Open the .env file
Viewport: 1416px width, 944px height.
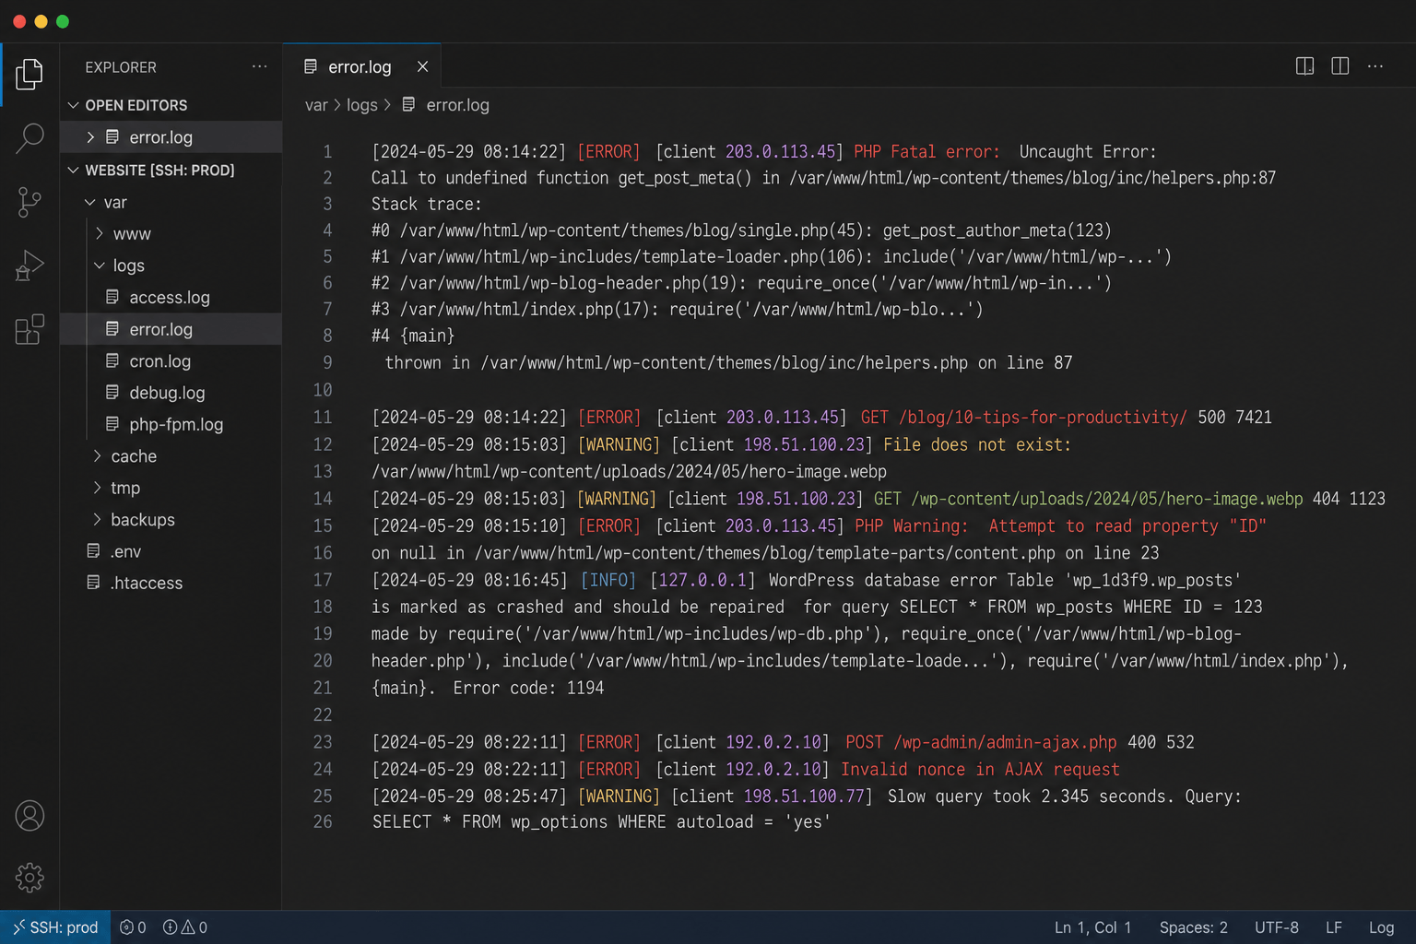pyautogui.click(x=171, y=550)
